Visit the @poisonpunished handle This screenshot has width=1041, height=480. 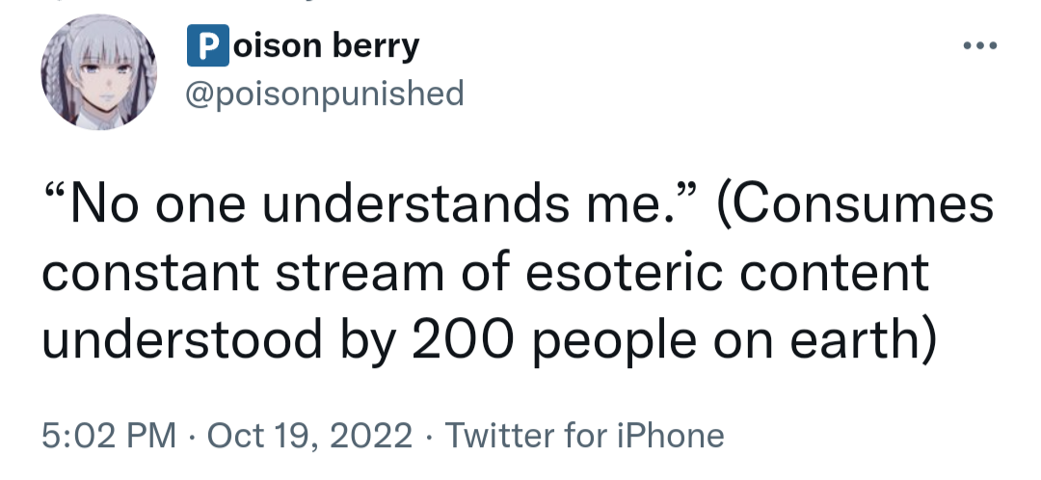point(323,93)
